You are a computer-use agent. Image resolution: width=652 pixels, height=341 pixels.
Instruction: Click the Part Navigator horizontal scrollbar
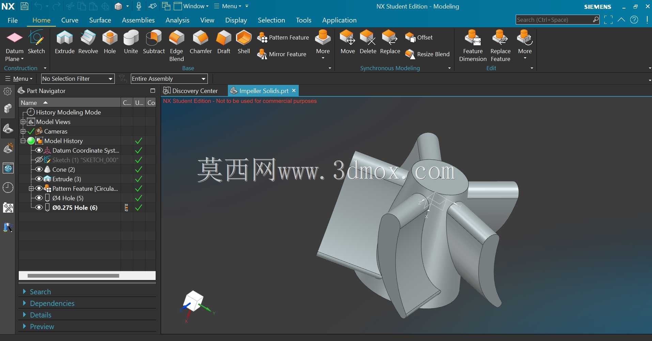pos(73,276)
